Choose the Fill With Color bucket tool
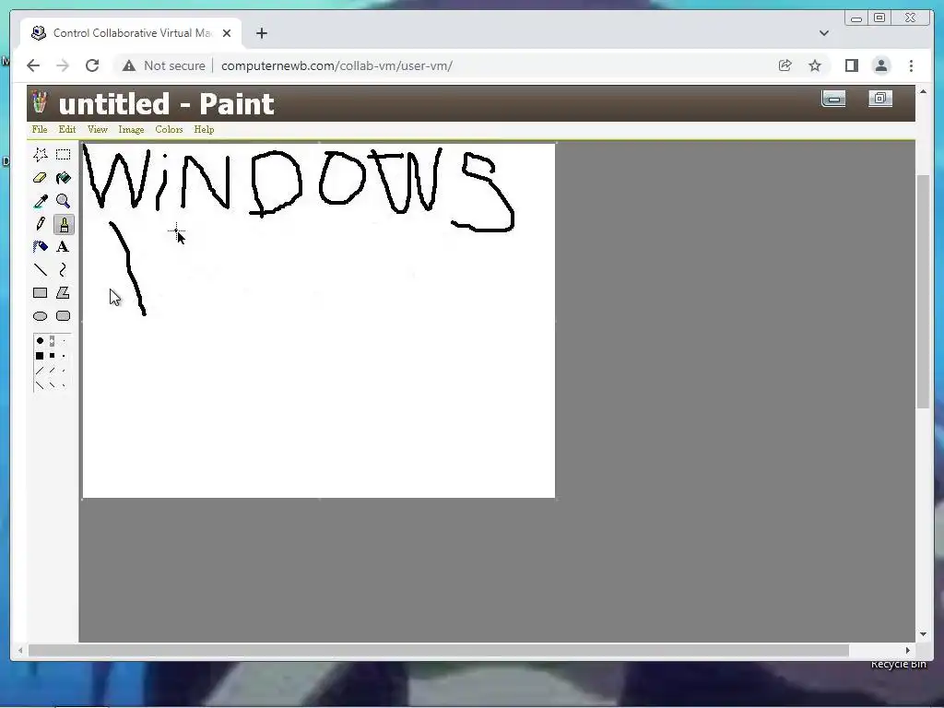Screen dimensions: 944x708 point(64,178)
